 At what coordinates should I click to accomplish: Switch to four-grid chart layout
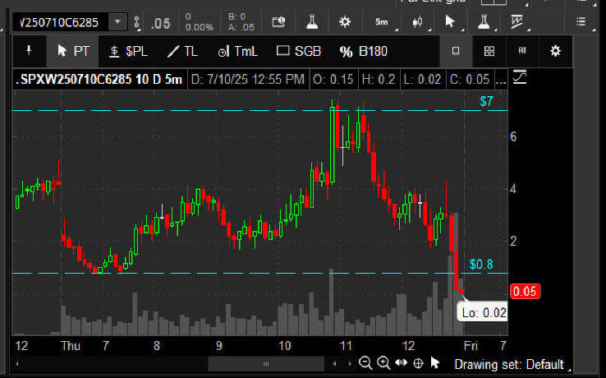point(489,51)
